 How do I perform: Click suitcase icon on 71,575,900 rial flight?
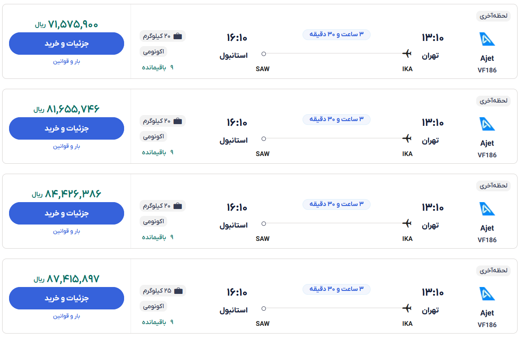[178, 36]
